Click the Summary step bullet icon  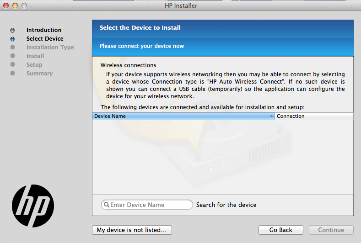(x=12, y=73)
